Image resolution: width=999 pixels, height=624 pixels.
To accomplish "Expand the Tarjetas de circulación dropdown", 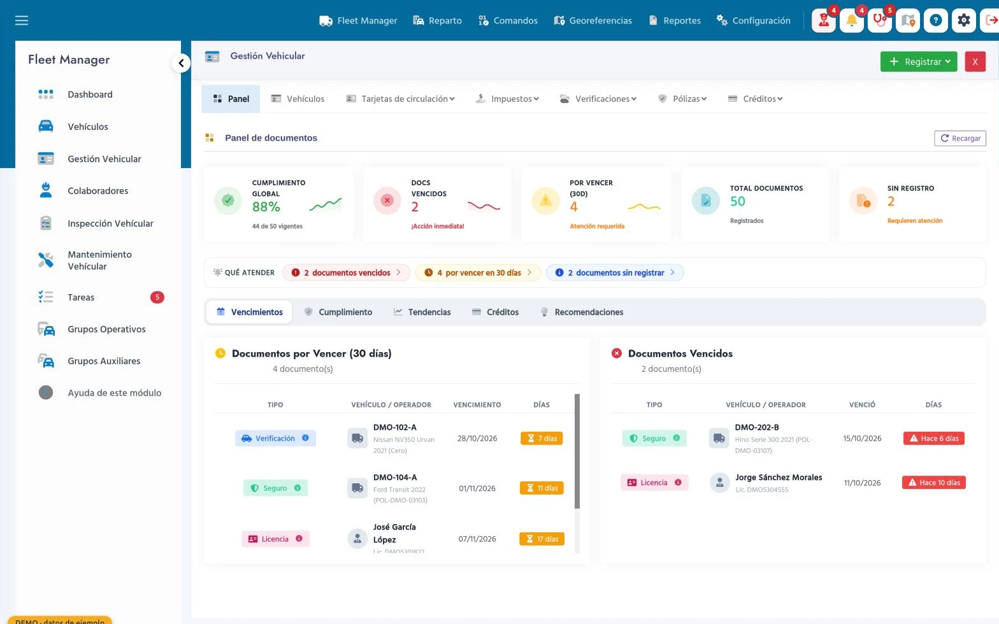I will tap(401, 99).
